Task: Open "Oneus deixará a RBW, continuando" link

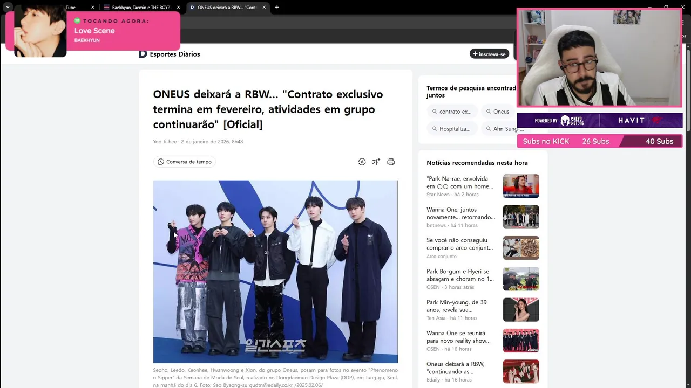Action: click(456, 368)
